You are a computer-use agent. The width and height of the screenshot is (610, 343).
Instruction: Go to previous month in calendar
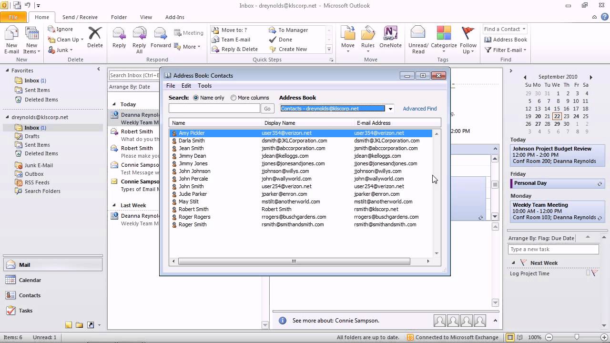pyautogui.click(x=525, y=77)
